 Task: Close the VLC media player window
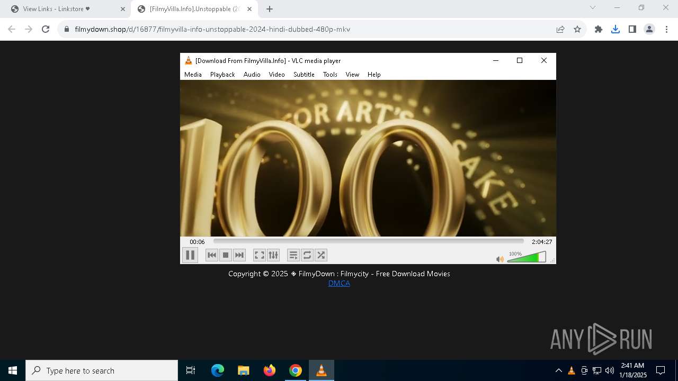pos(543,60)
